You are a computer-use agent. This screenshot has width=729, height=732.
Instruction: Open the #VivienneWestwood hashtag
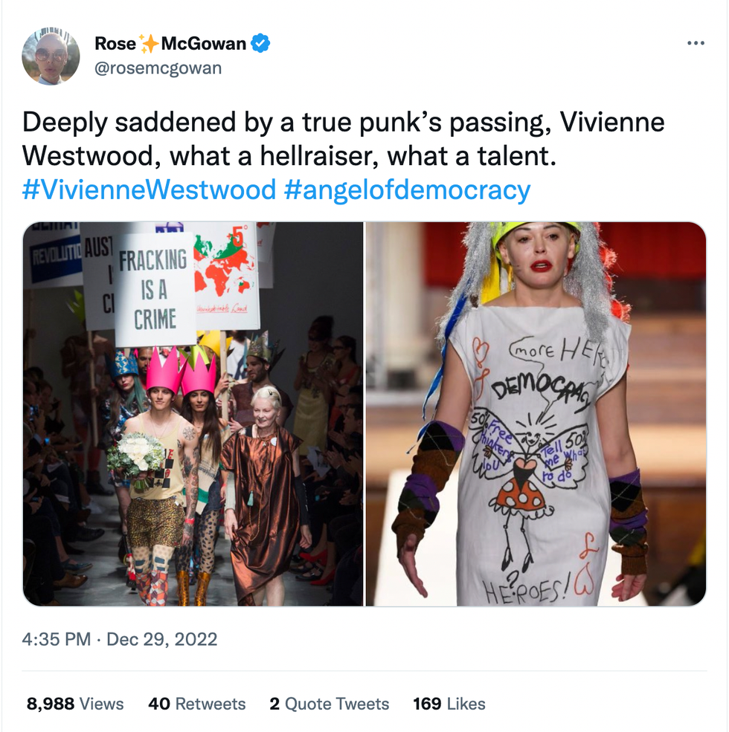point(149,190)
